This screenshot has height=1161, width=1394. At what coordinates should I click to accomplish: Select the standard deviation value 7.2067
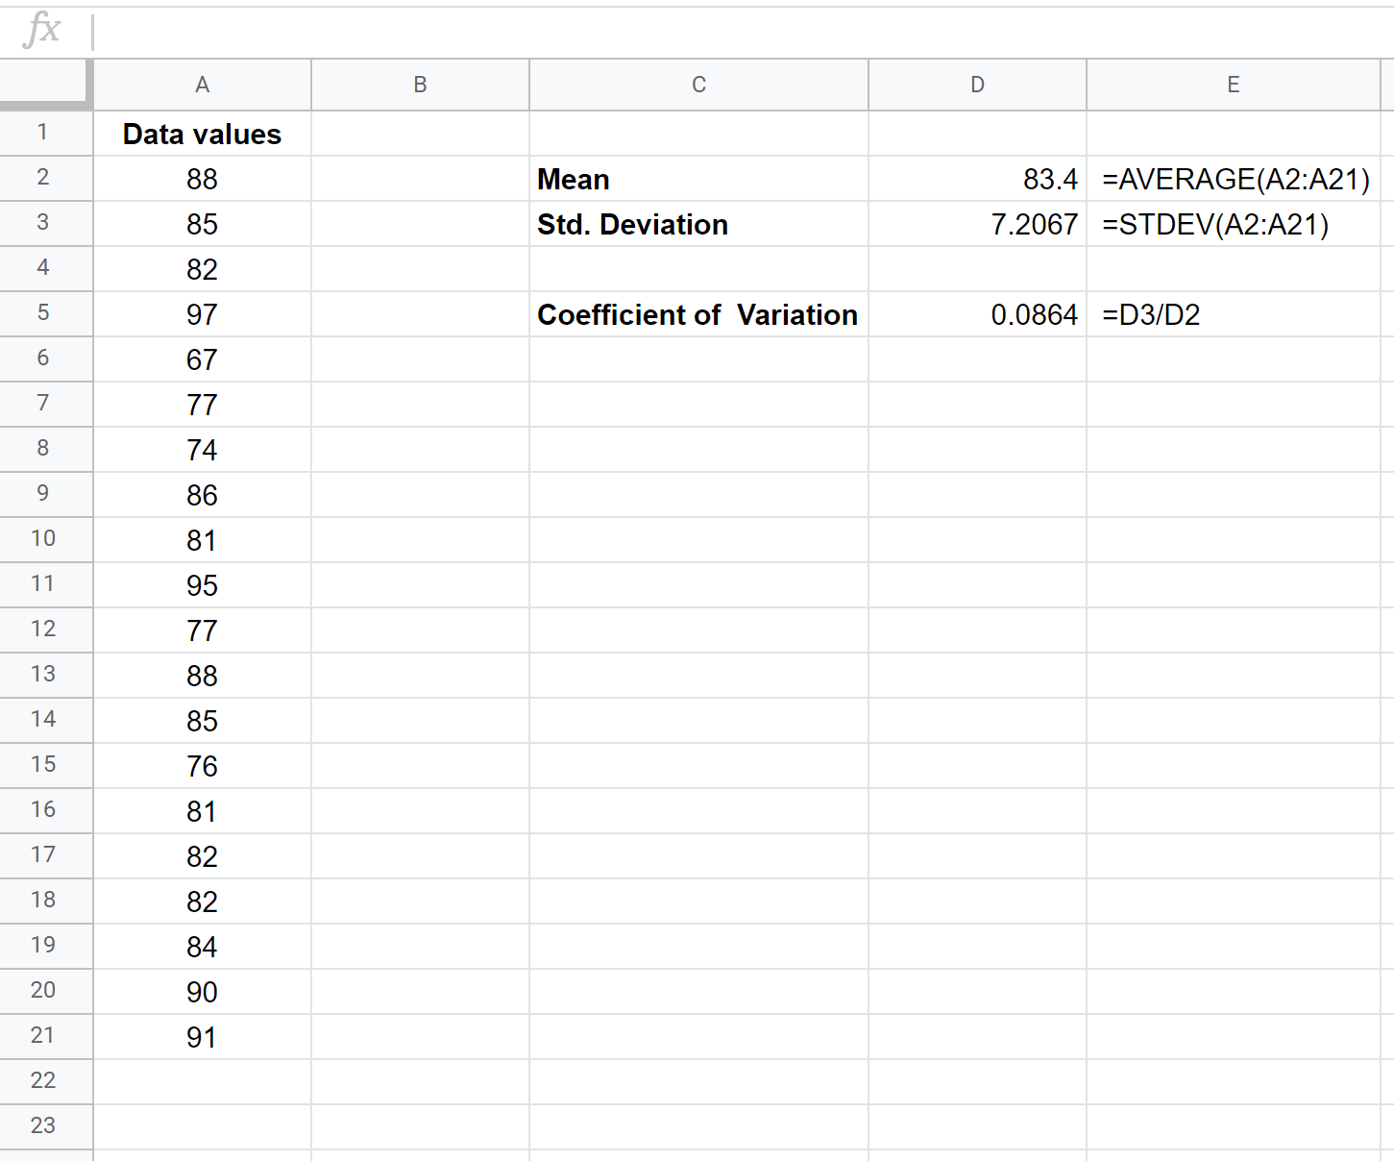977,224
